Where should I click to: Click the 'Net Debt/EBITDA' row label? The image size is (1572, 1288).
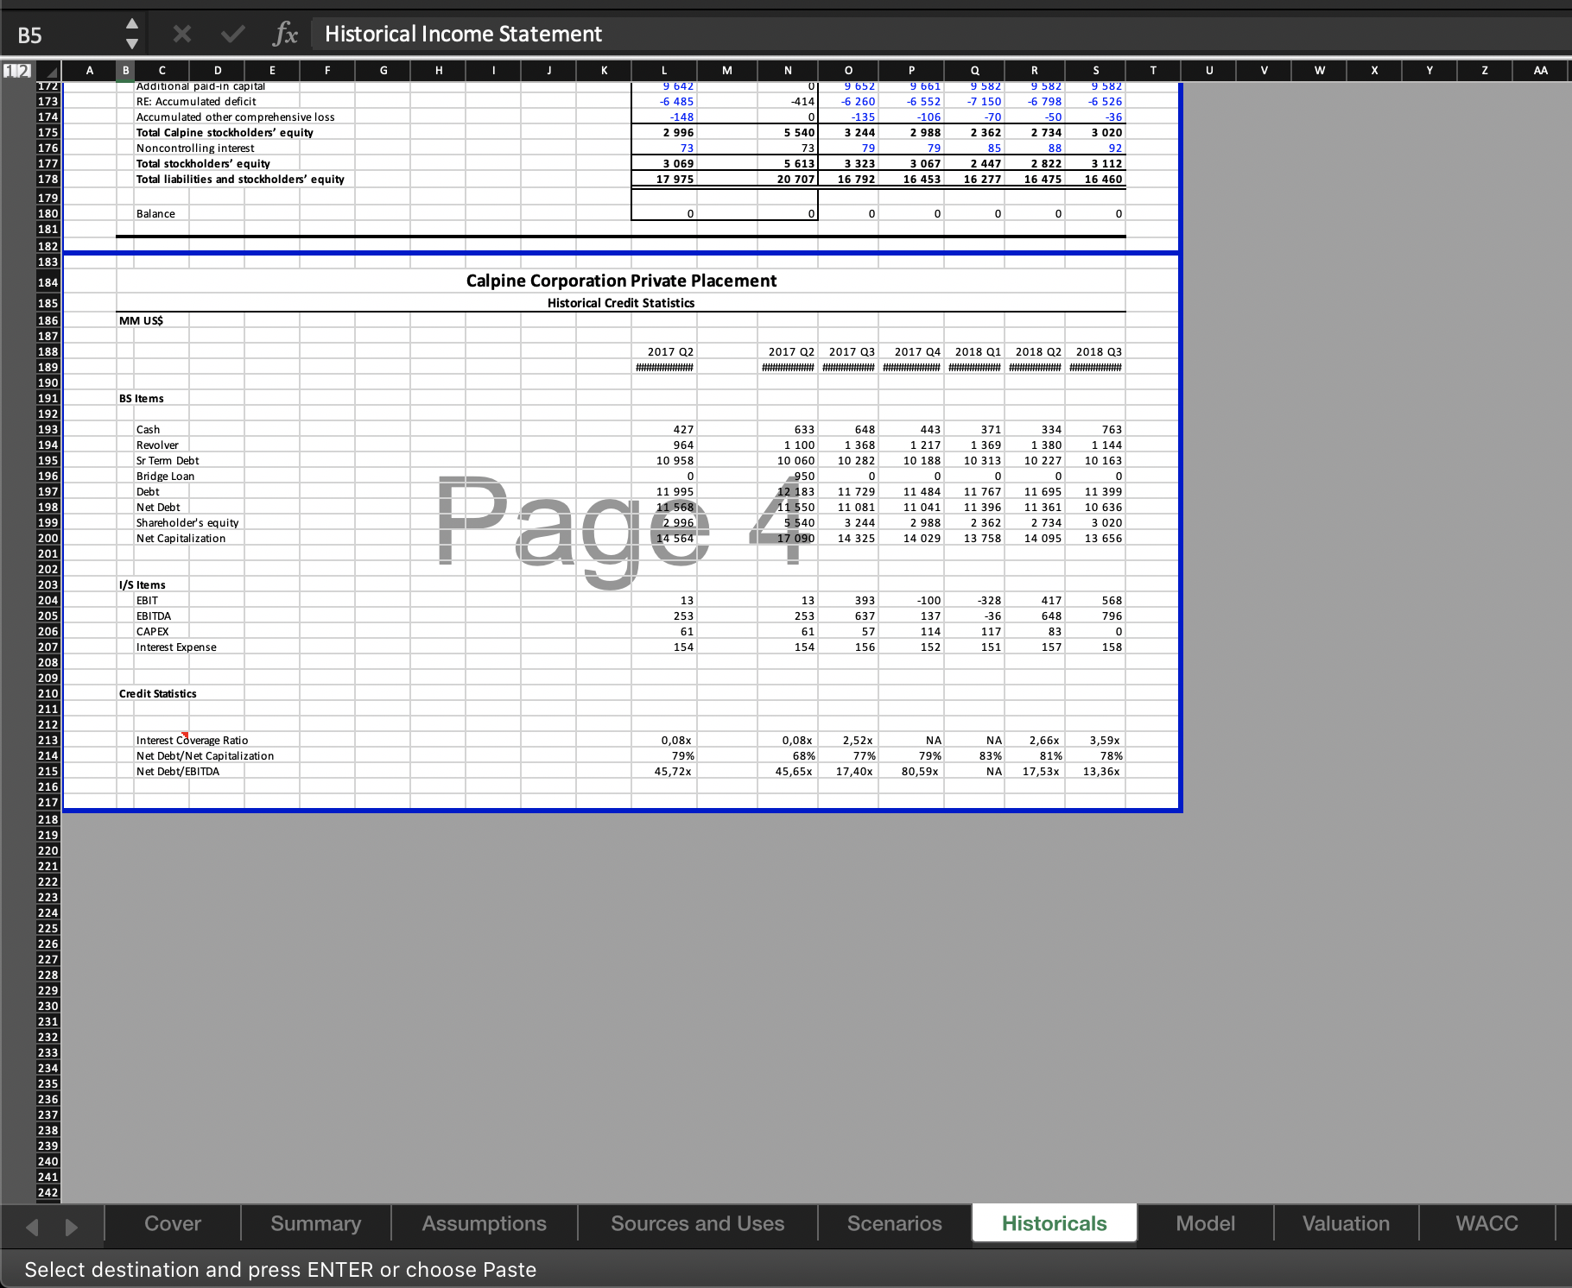pos(177,771)
